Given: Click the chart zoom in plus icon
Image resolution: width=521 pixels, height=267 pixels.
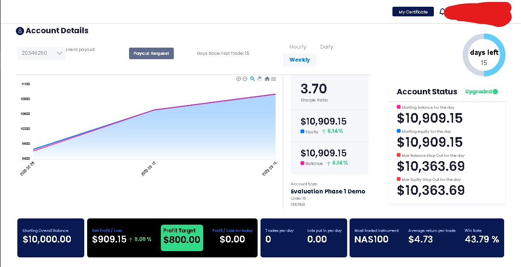Looking at the screenshot, I should click(238, 79).
